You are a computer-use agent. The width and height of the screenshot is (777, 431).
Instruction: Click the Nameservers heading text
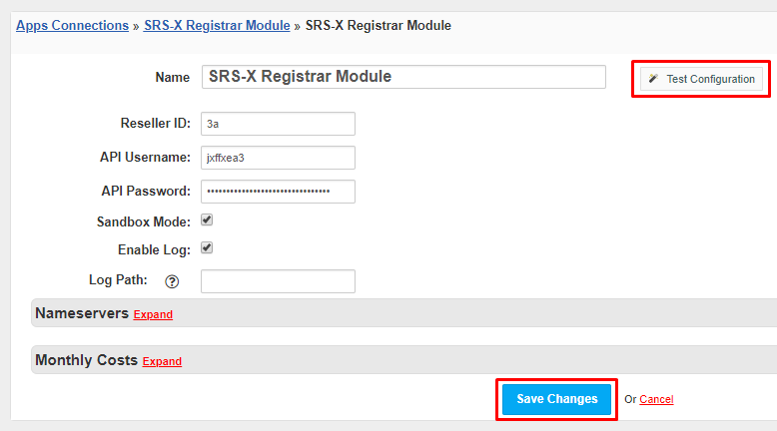[82, 313]
